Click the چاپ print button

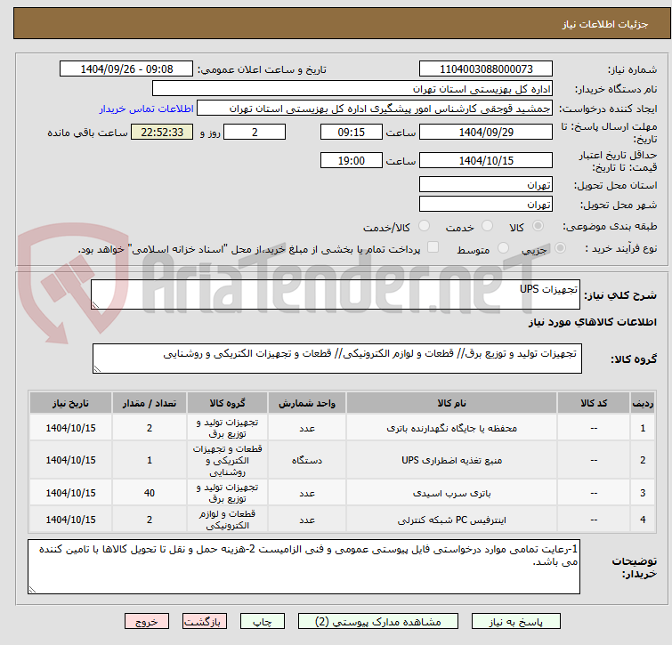point(263,622)
